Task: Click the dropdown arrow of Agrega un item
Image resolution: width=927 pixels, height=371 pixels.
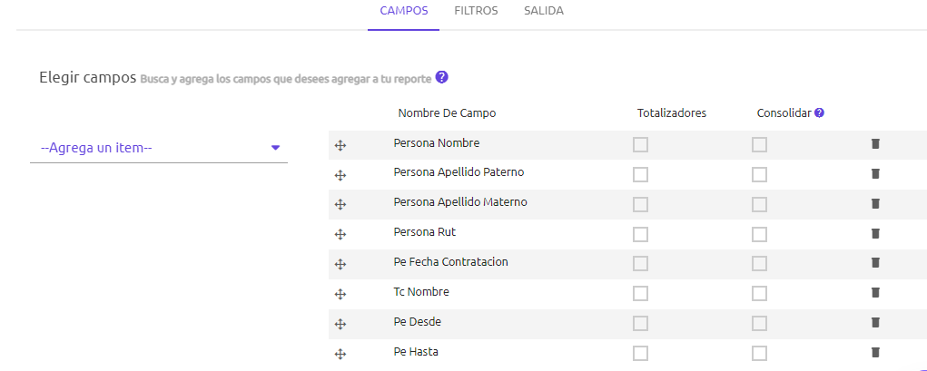Action: pyautogui.click(x=275, y=148)
